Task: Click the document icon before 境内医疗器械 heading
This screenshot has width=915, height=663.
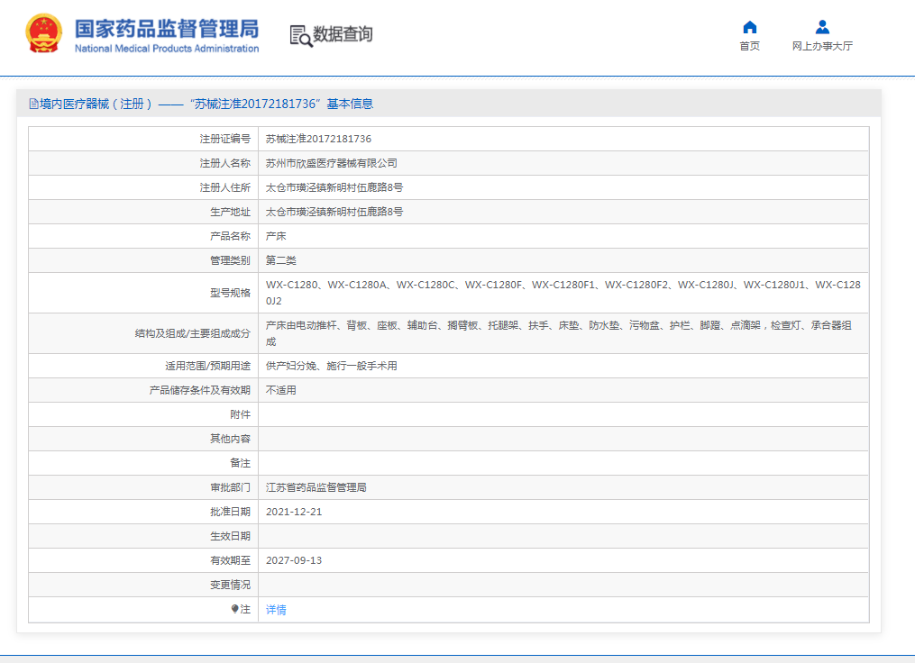Action: (x=33, y=104)
